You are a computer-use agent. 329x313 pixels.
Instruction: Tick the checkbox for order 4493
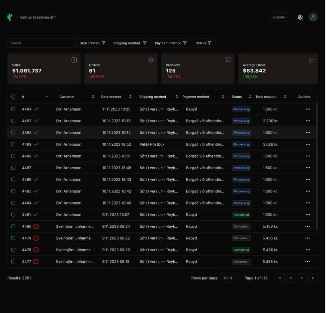[13, 121]
